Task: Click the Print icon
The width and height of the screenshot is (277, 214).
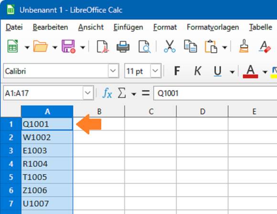Action: (123, 47)
